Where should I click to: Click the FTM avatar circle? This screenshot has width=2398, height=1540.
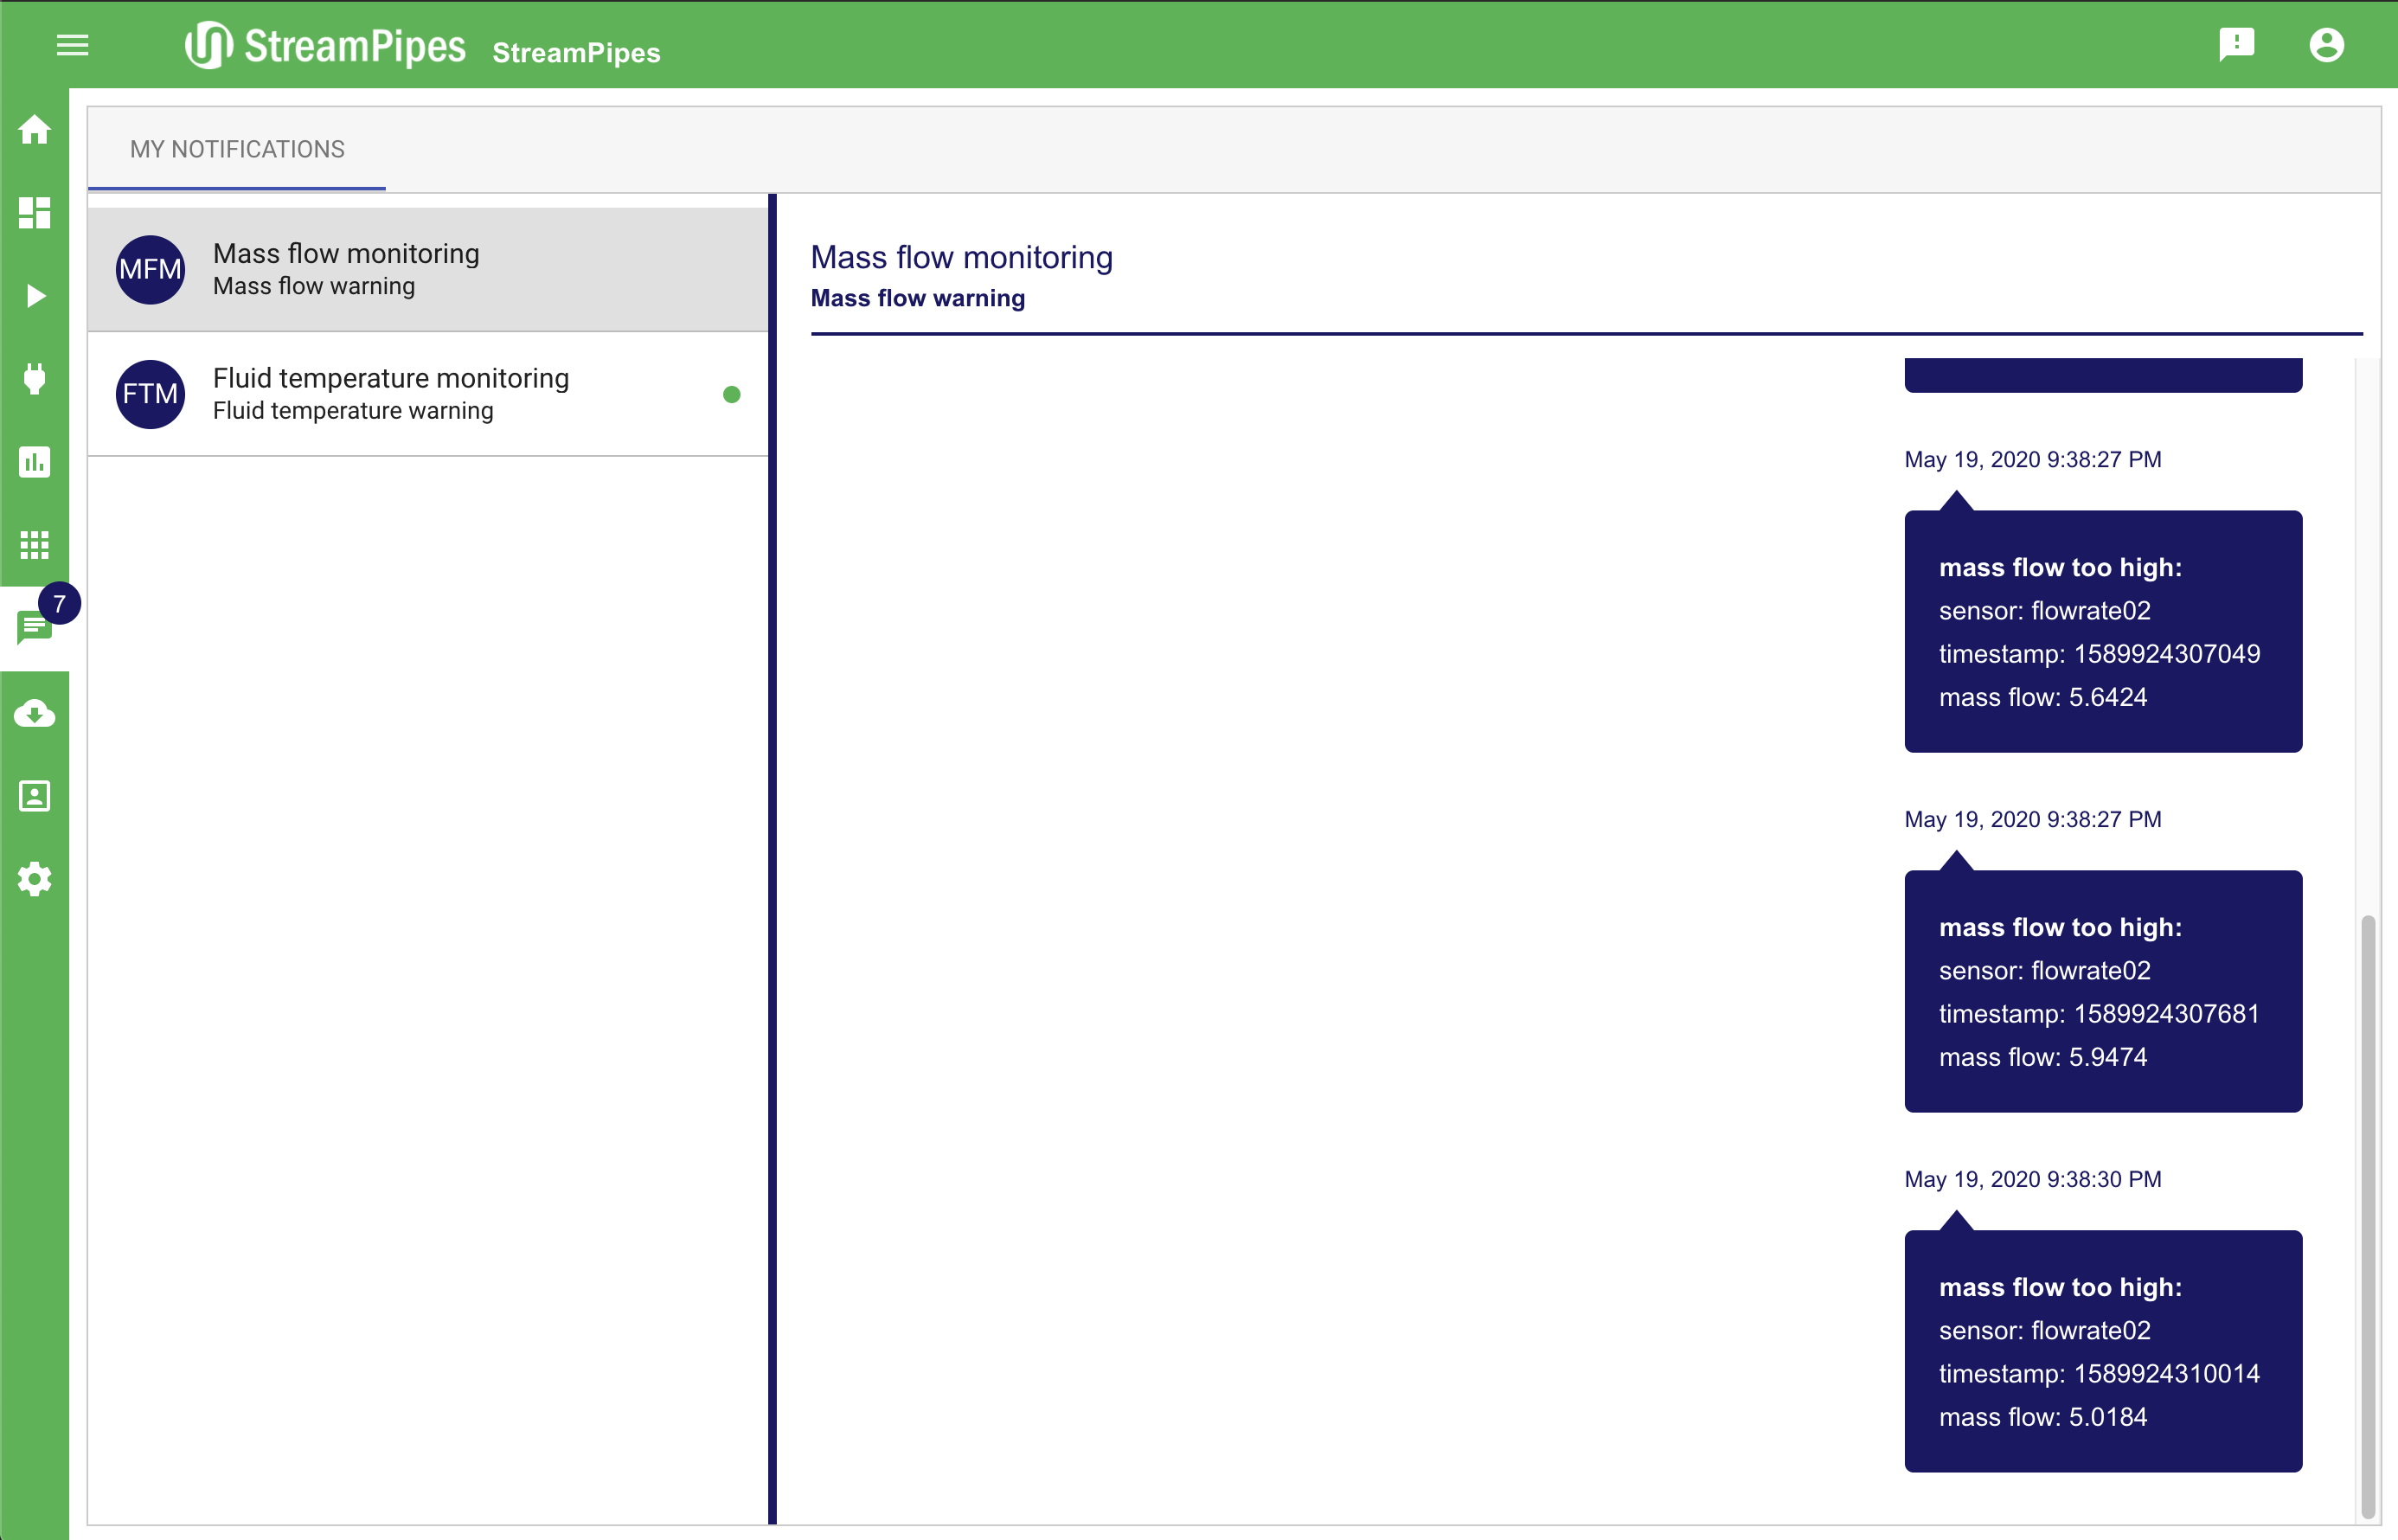tap(150, 394)
